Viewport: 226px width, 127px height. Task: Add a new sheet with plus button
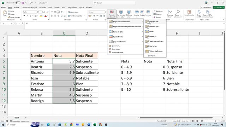coord(26,117)
